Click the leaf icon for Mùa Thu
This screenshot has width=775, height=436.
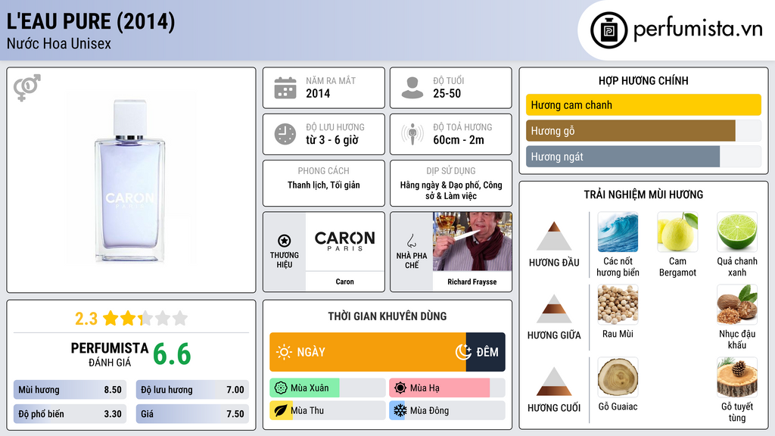click(x=281, y=411)
